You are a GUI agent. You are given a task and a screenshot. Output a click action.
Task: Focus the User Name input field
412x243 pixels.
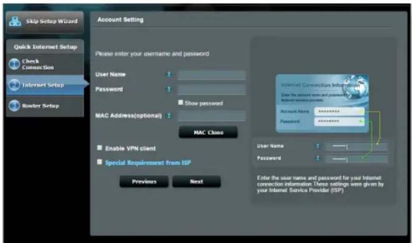click(211, 75)
